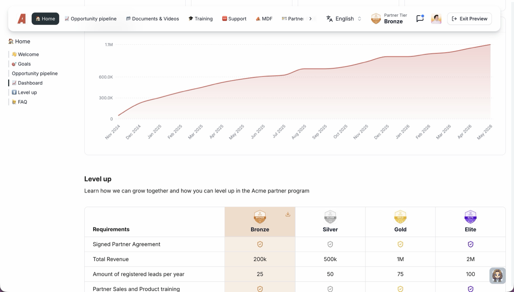Go to the Home tab
This screenshot has width=514, height=292.
pos(45,19)
